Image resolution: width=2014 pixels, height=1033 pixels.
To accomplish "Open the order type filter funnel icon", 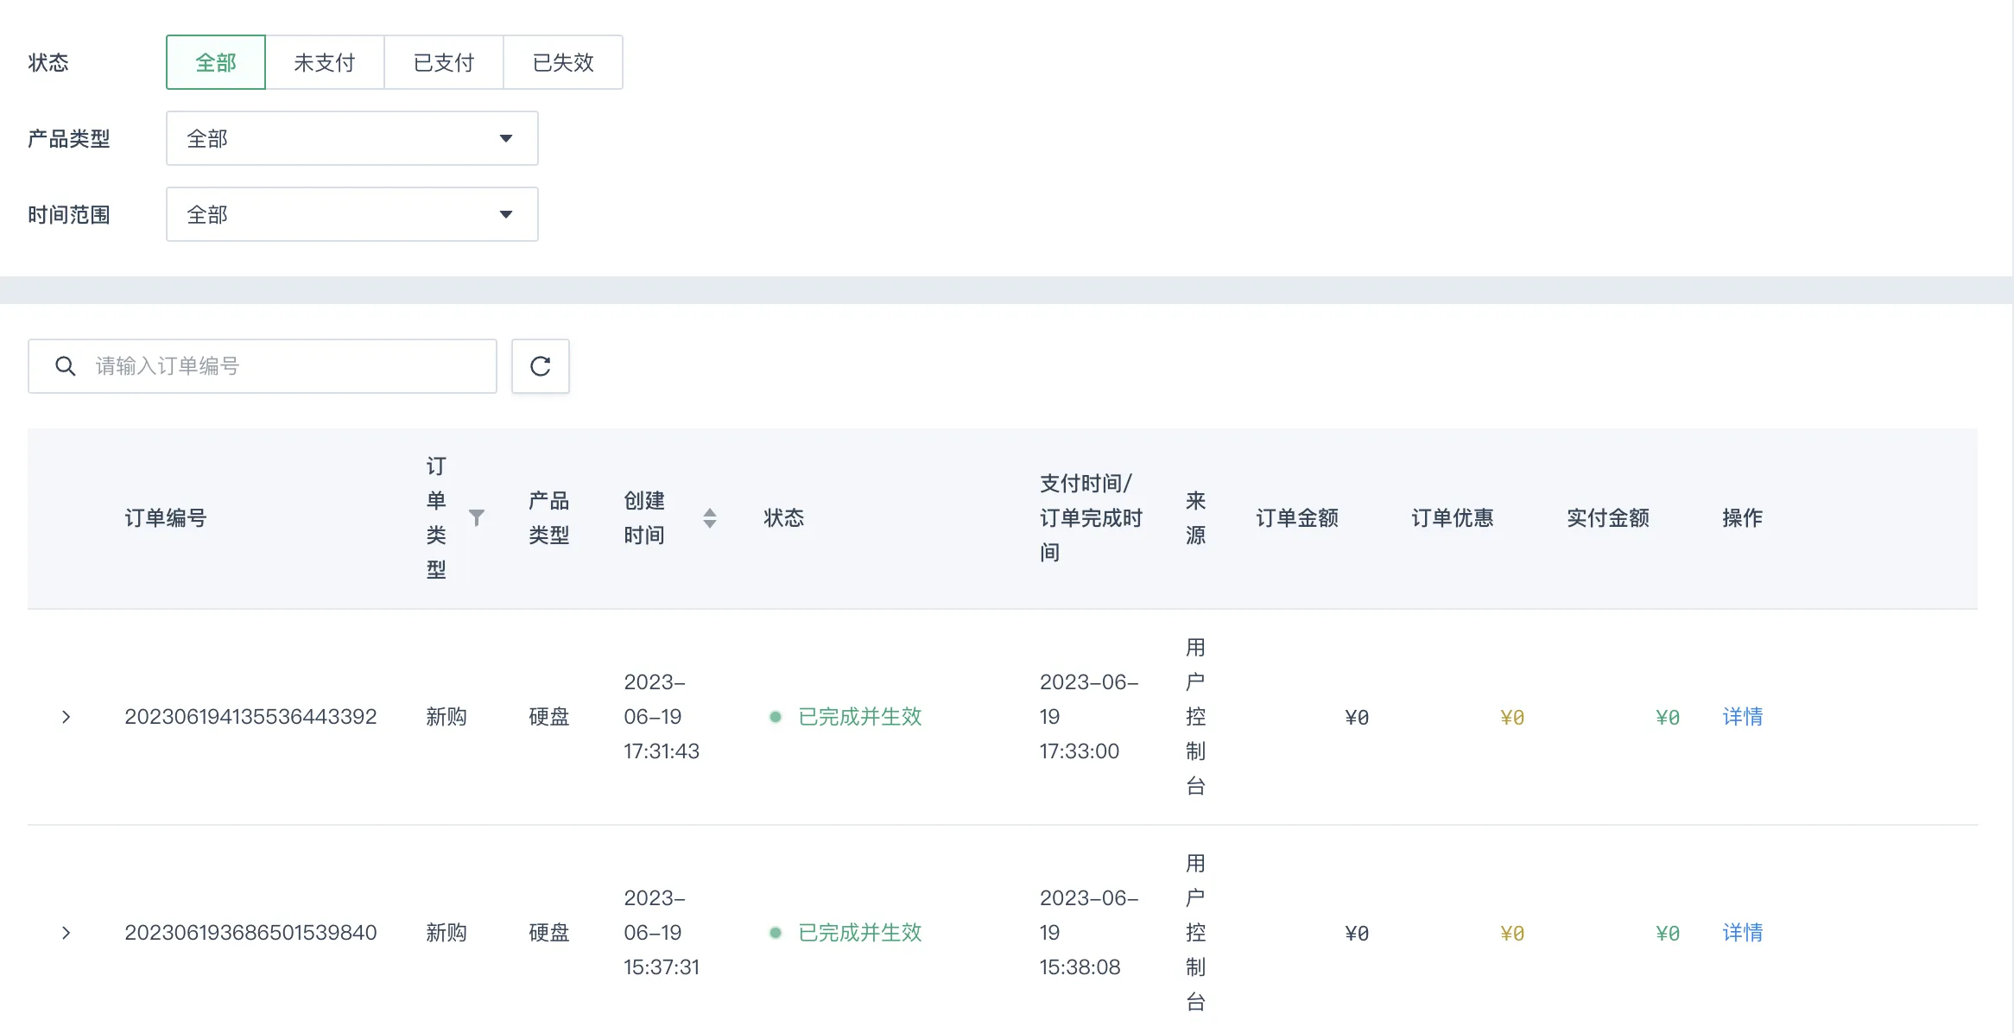I will pos(476,517).
